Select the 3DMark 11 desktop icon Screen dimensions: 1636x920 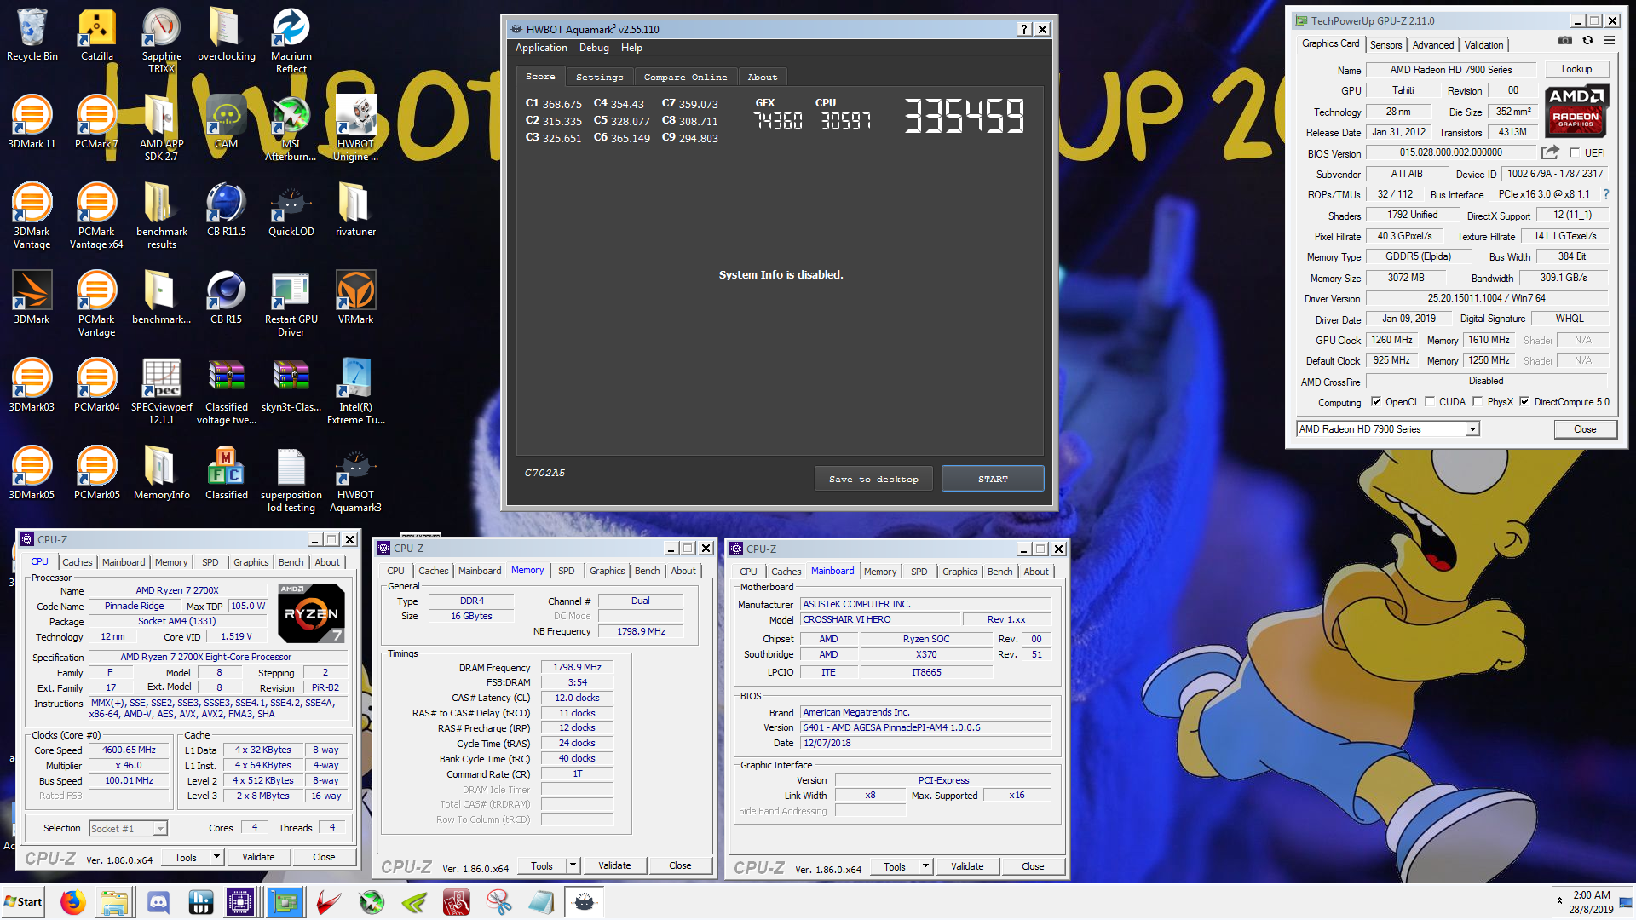tap(32, 123)
